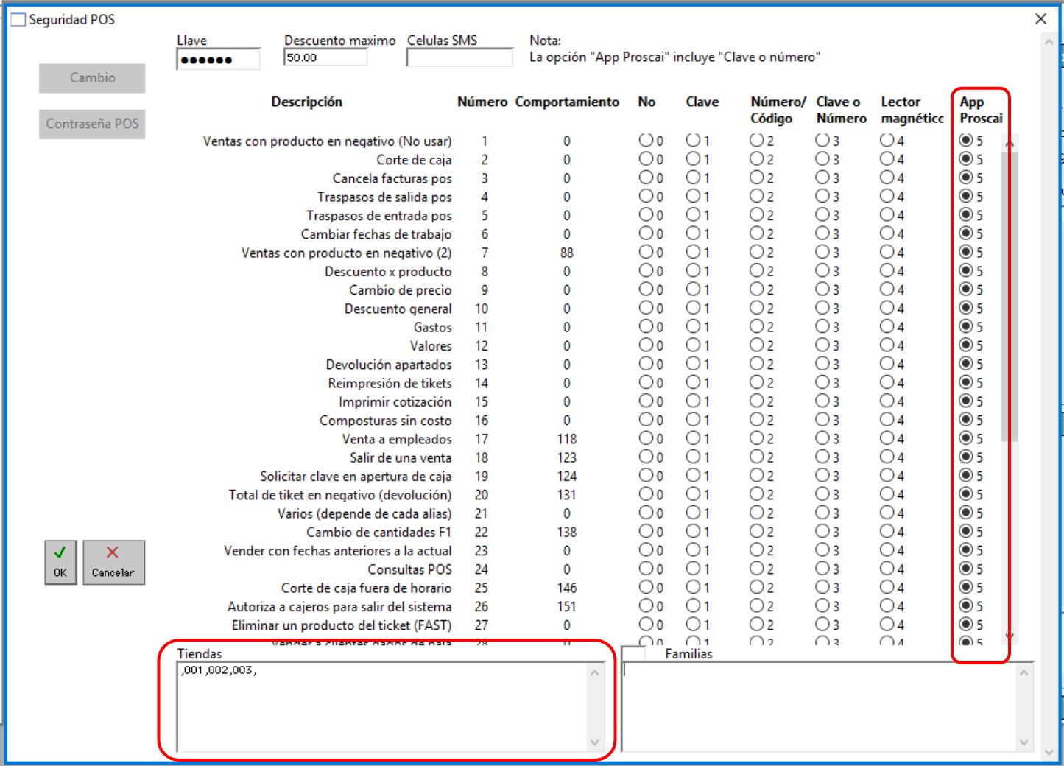Select option 0 'No' for Corte de caja
Viewport: 1064px width, 766px height.
coord(646,159)
